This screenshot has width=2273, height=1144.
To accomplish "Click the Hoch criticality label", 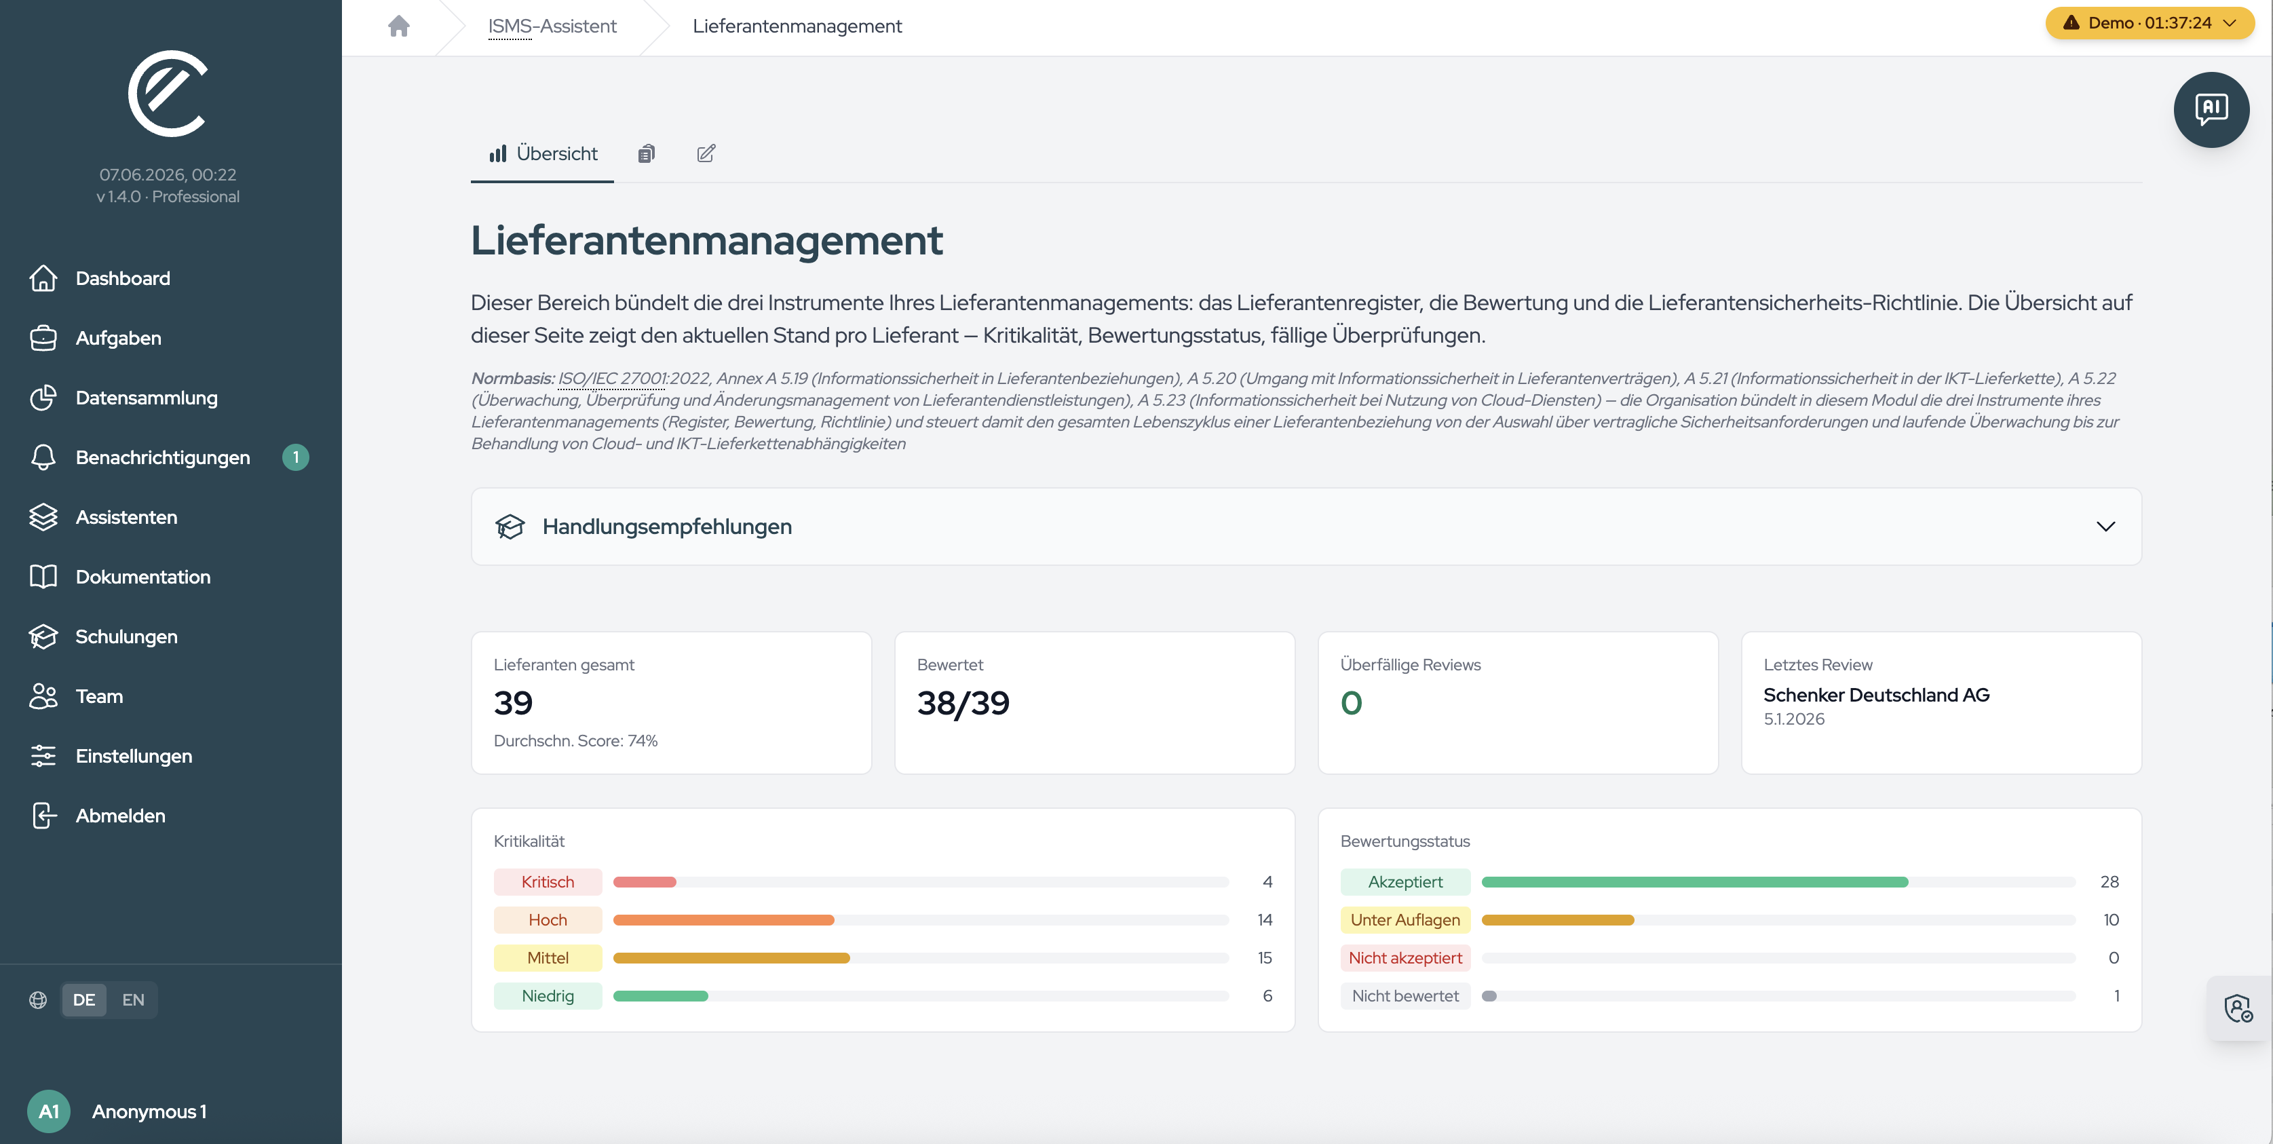I will [x=548, y=920].
